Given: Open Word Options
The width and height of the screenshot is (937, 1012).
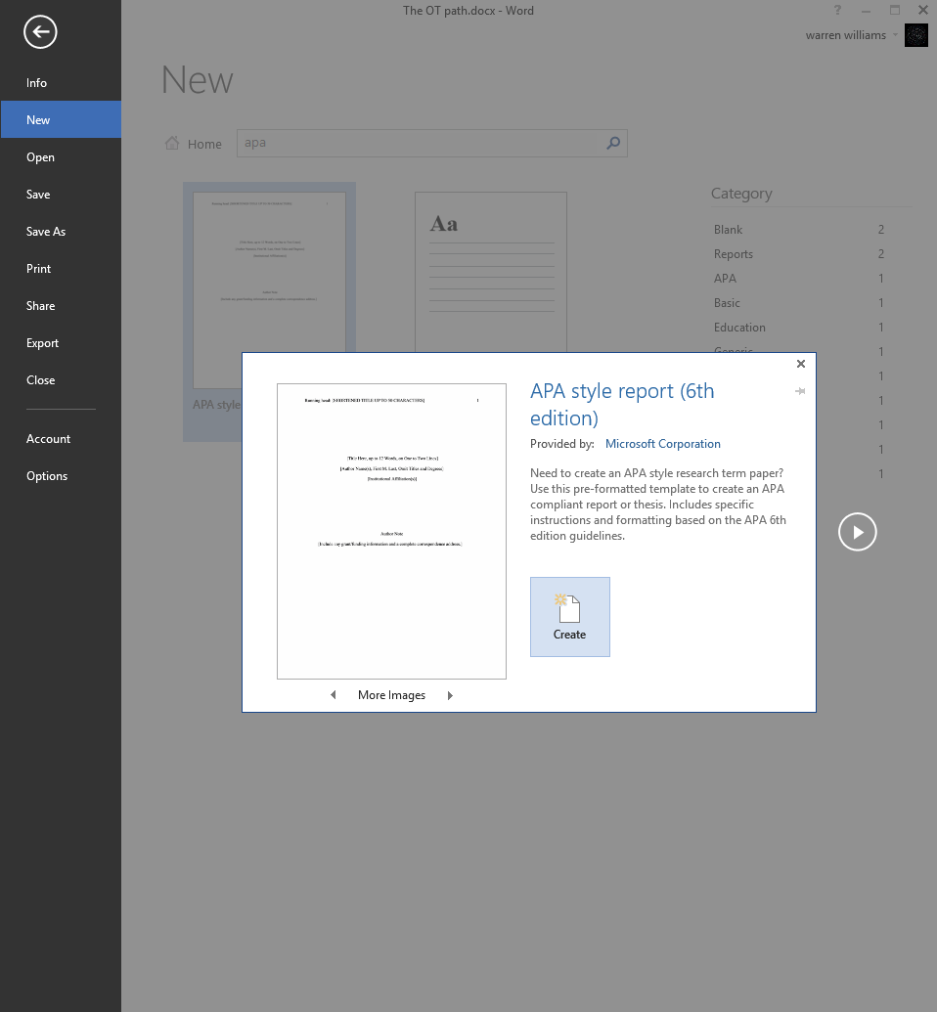Looking at the screenshot, I should click(47, 476).
